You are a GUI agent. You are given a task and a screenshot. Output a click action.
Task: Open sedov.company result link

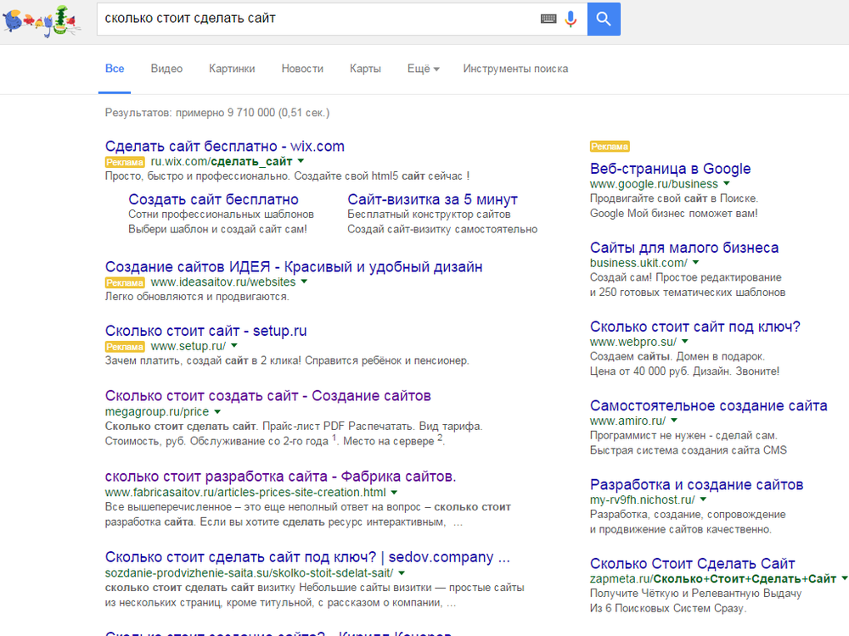307,557
